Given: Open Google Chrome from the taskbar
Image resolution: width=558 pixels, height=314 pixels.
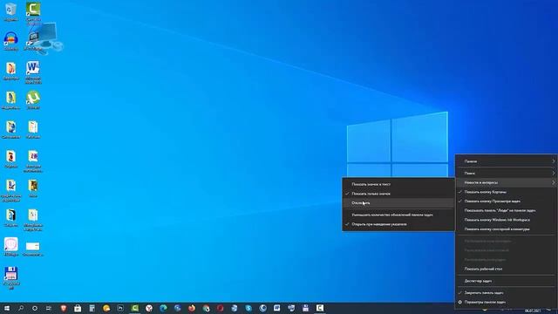Looking at the screenshot, I should 206,308.
